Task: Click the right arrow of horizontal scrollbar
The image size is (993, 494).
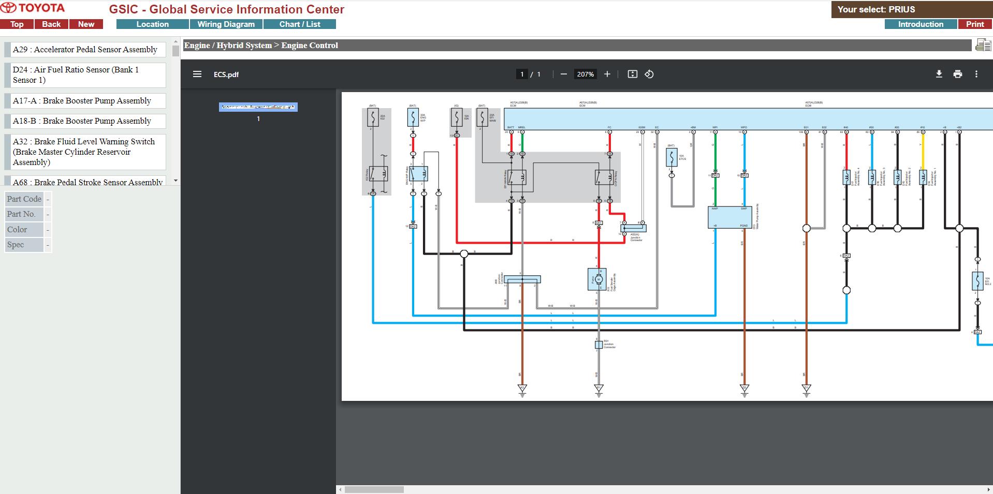Action: pyautogui.click(x=989, y=489)
